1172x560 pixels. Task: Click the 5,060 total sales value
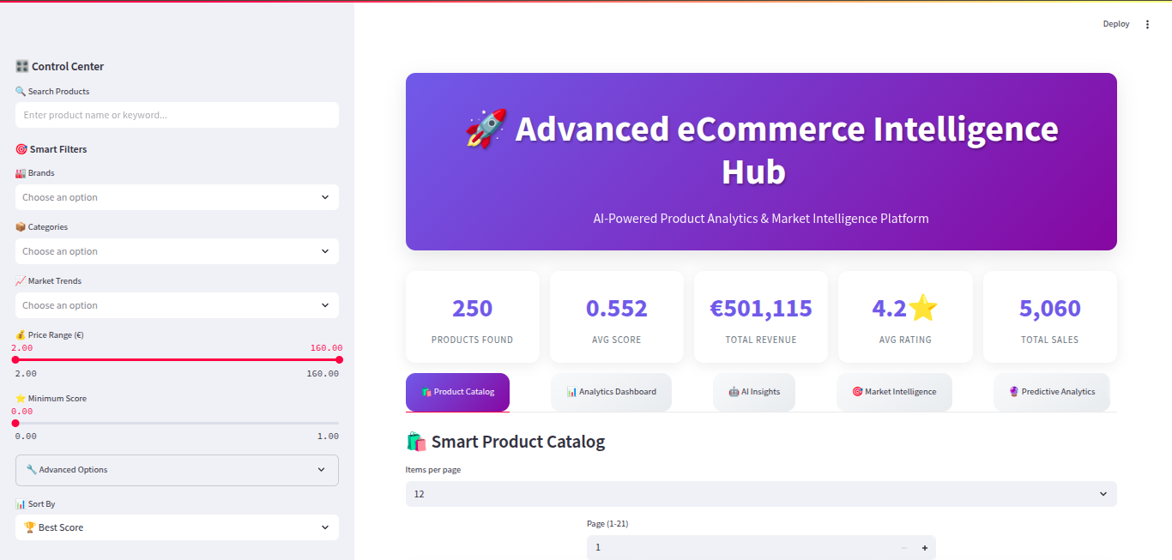click(1050, 308)
